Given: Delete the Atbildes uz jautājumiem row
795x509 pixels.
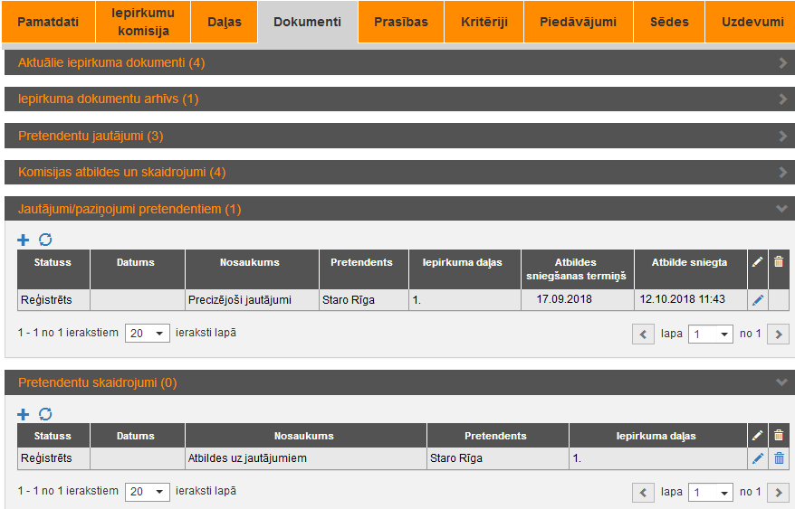Looking at the screenshot, I should (x=779, y=458).
